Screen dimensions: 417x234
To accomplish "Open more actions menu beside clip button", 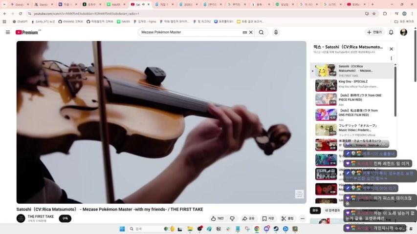I will pos(303,218).
